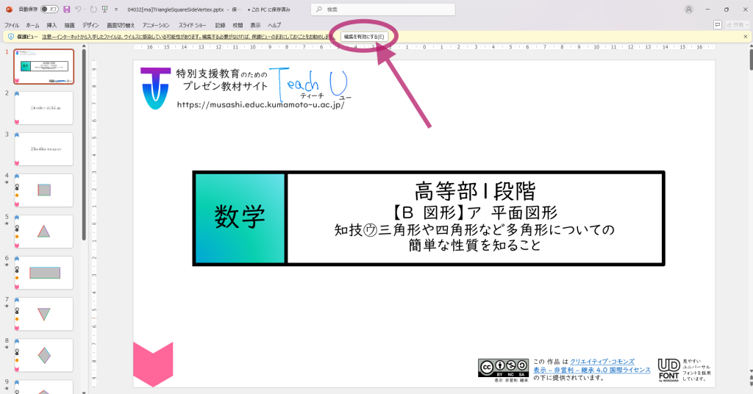Switch to the アニメーション tab

coord(155,25)
